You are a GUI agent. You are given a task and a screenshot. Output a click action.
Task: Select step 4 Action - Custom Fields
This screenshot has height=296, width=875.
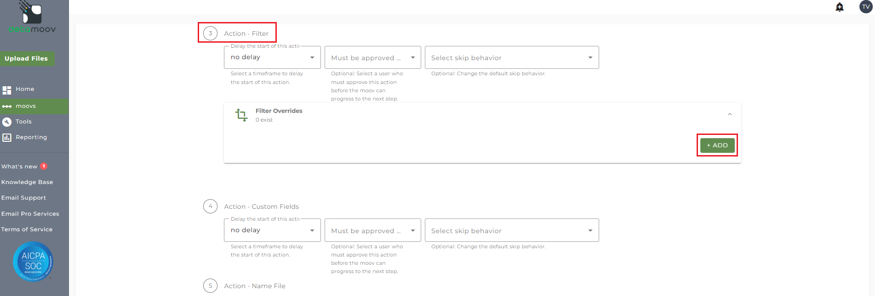(x=261, y=207)
